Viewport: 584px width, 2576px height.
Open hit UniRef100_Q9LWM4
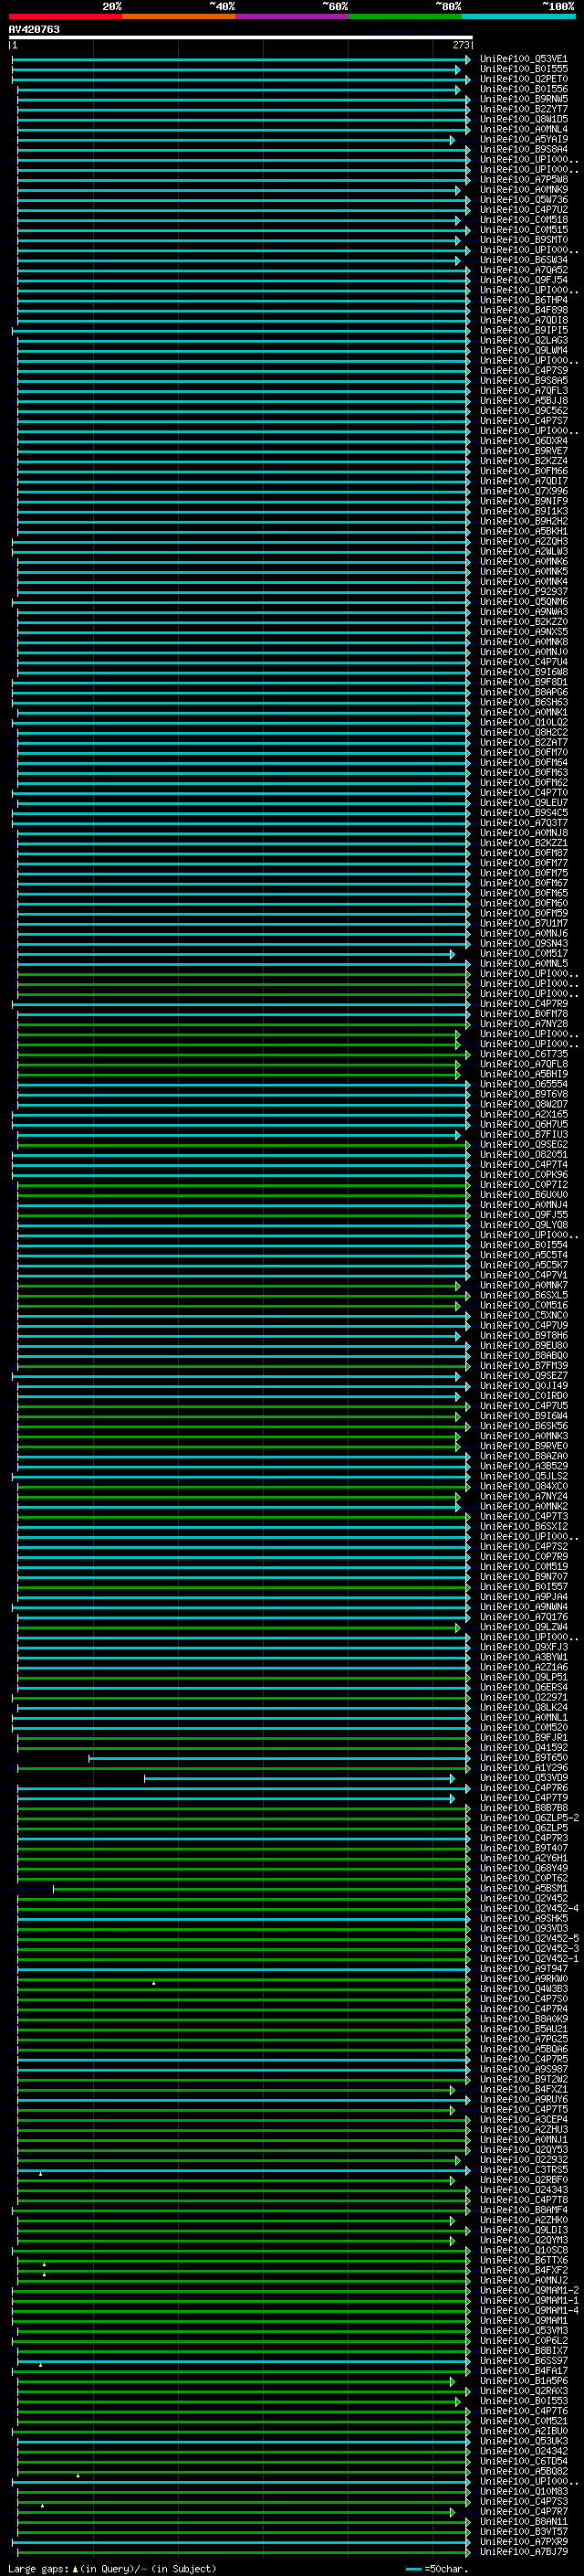[523, 351]
